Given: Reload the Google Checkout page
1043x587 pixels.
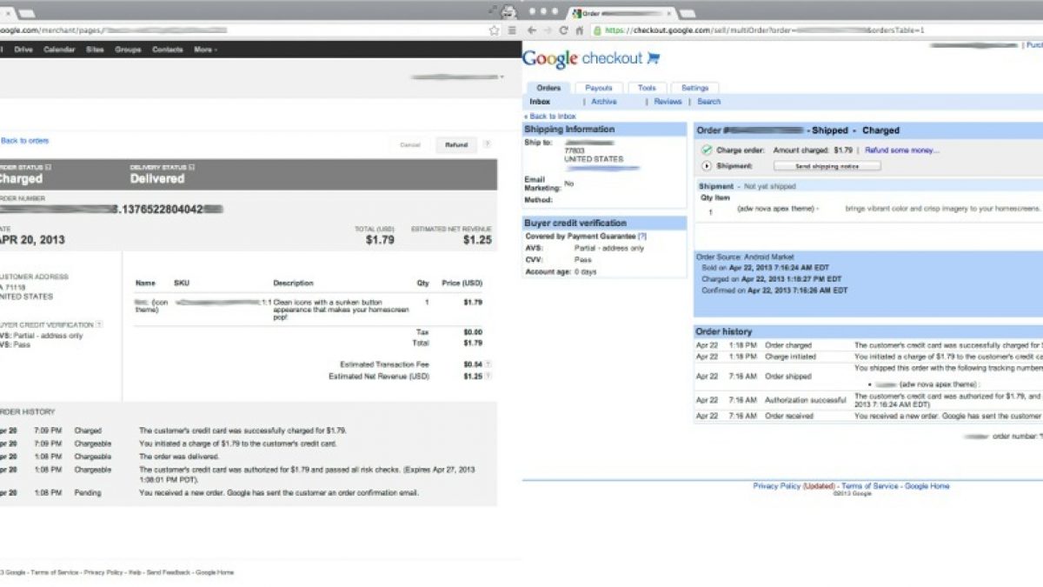Looking at the screenshot, I should pyautogui.click(x=563, y=30).
